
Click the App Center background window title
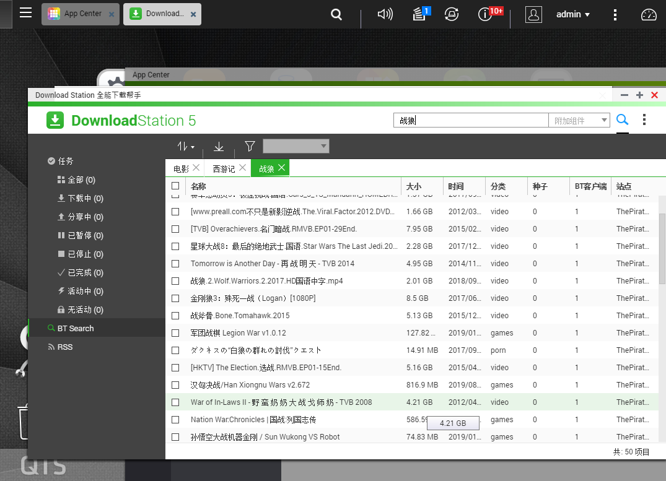pos(151,75)
